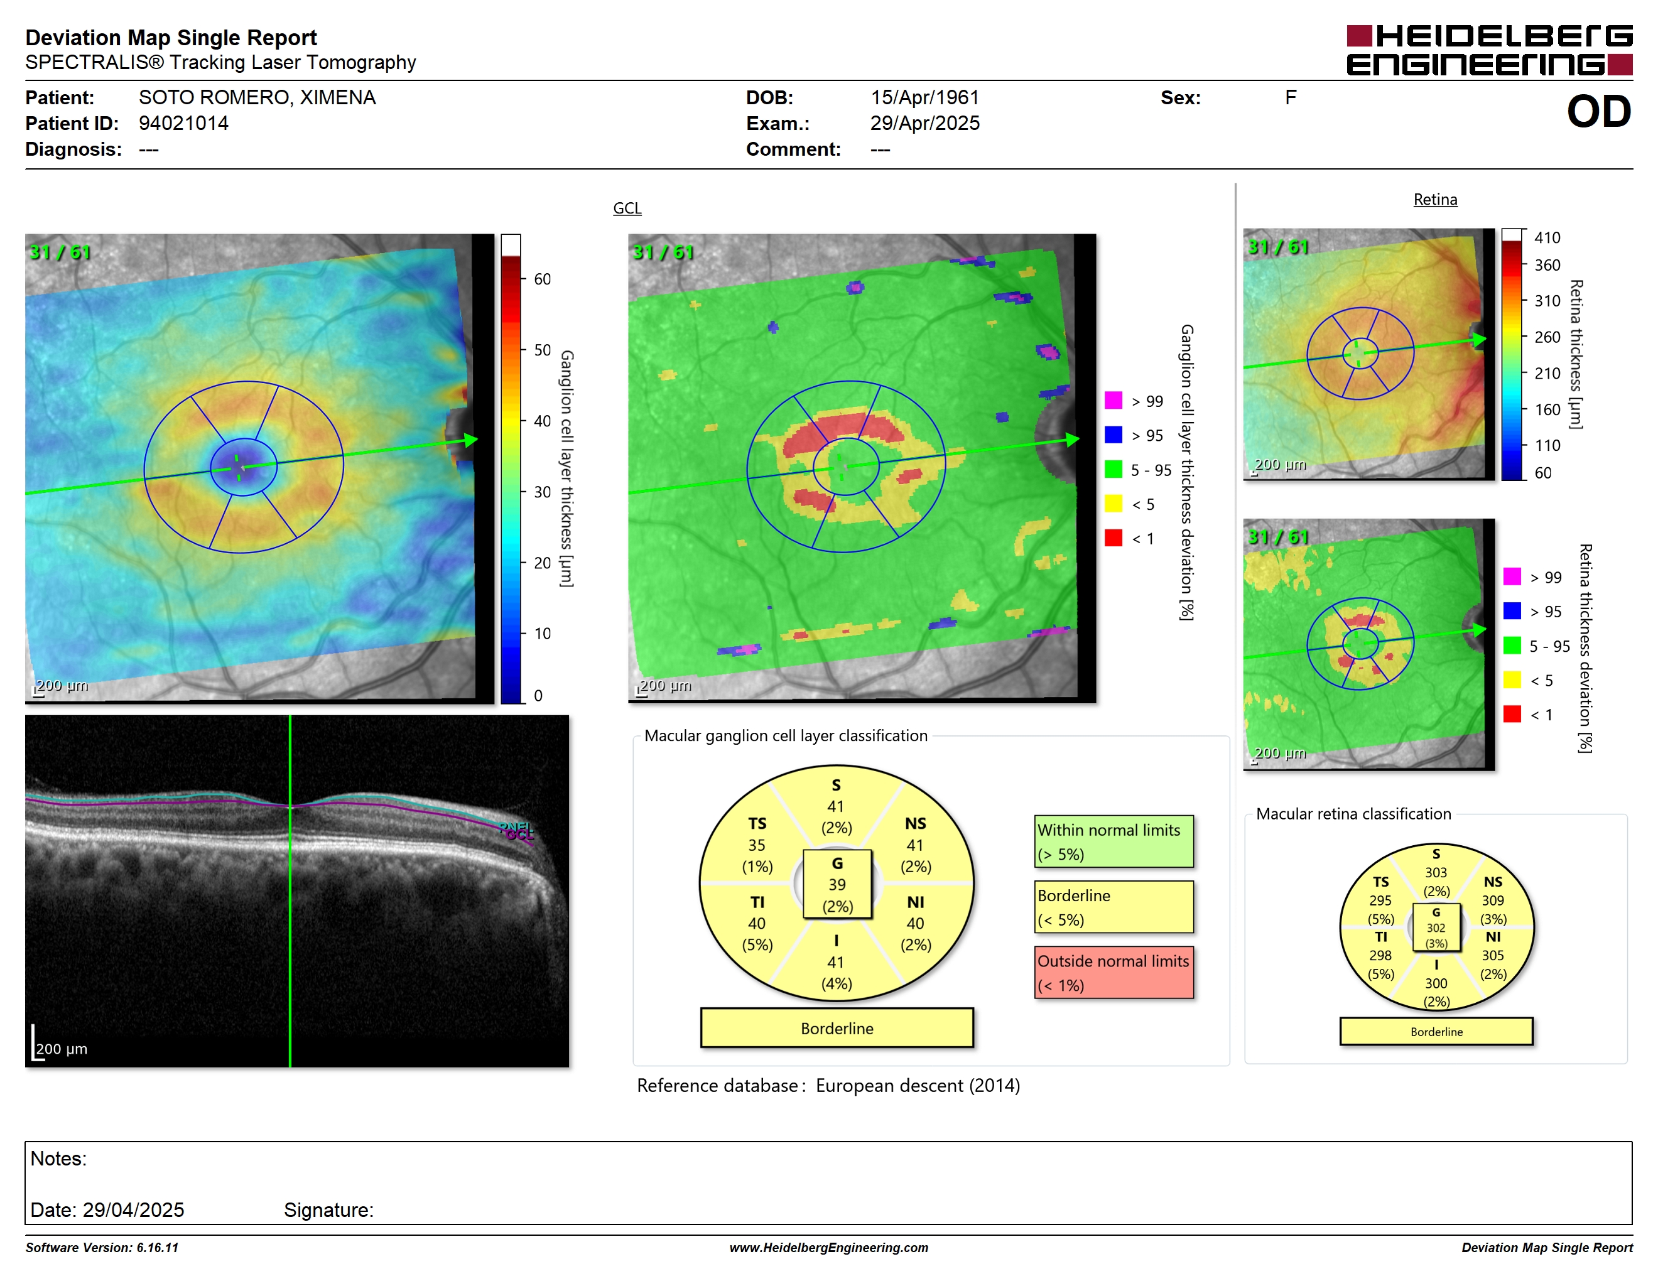1658x1281 pixels.
Task: Click green 5-95 swatch in Retina deviation legend
Action: (x=1512, y=645)
